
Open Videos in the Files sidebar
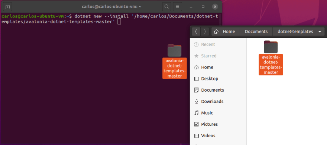pos(218,136)
